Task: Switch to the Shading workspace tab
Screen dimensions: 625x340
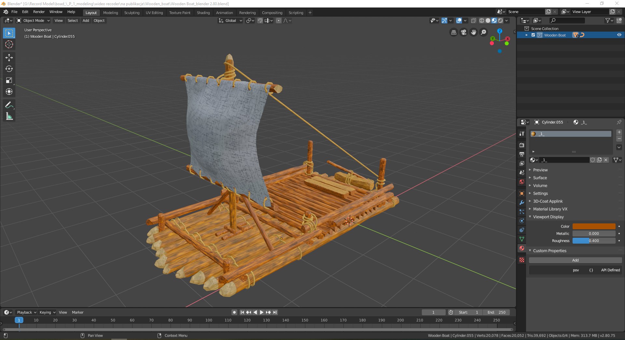Action: tap(203, 13)
